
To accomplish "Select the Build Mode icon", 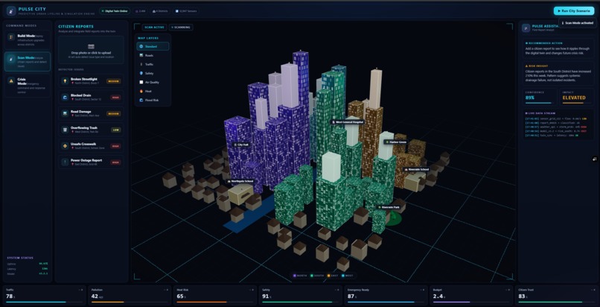I will pyautogui.click(x=10, y=37).
